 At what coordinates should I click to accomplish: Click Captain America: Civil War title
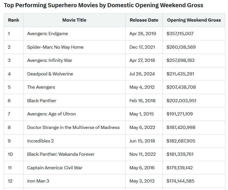pos(55,168)
